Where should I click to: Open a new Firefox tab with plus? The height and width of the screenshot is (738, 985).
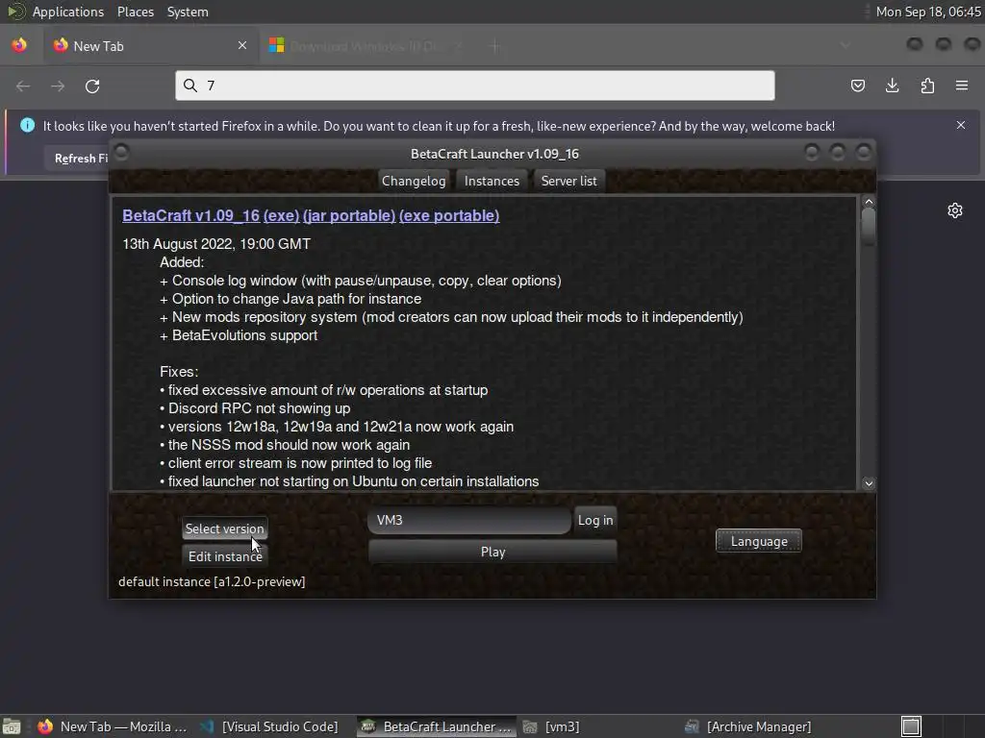pos(495,46)
